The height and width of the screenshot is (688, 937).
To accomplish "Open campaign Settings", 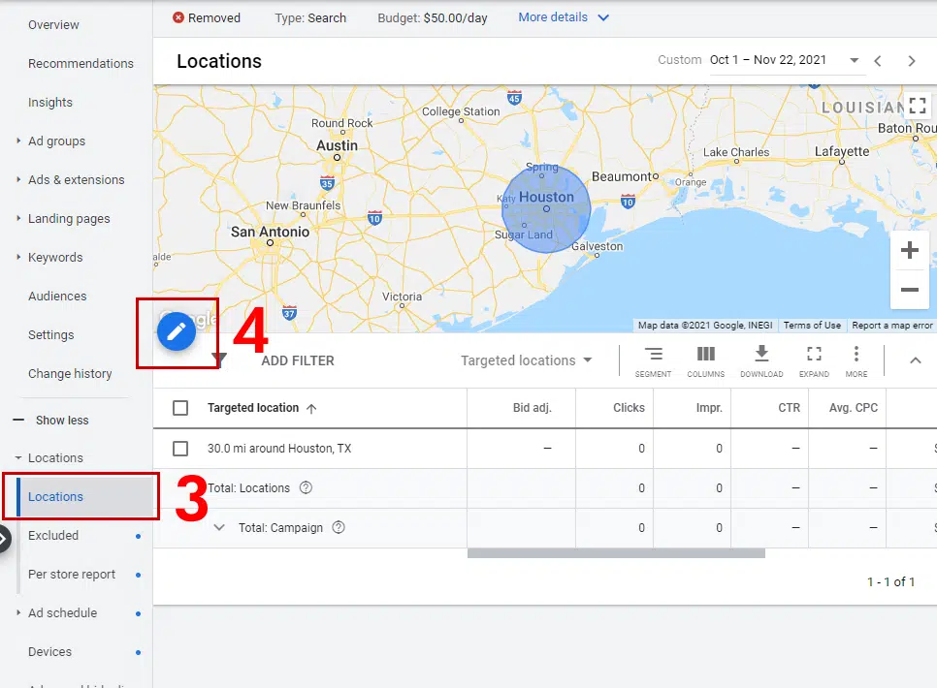I will tap(50, 335).
